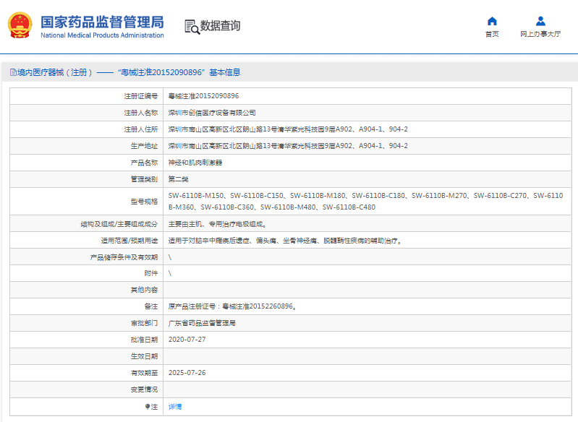Click the 广东省药品监督管理局 approval department cell

[x=203, y=323]
